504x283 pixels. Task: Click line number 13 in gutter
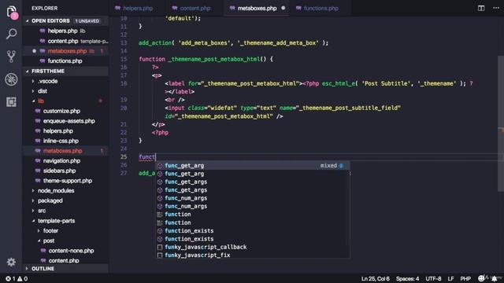click(124, 43)
